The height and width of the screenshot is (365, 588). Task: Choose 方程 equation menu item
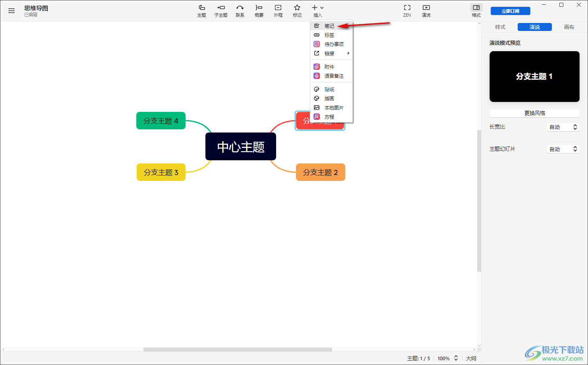pyautogui.click(x=331, y=117)
